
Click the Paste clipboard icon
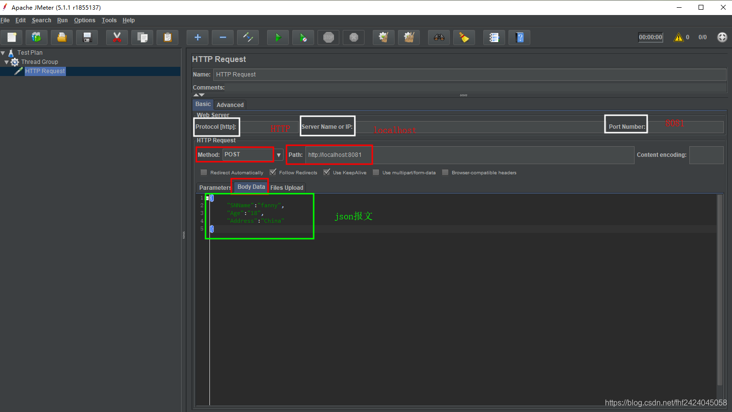[x=167, y=37]
